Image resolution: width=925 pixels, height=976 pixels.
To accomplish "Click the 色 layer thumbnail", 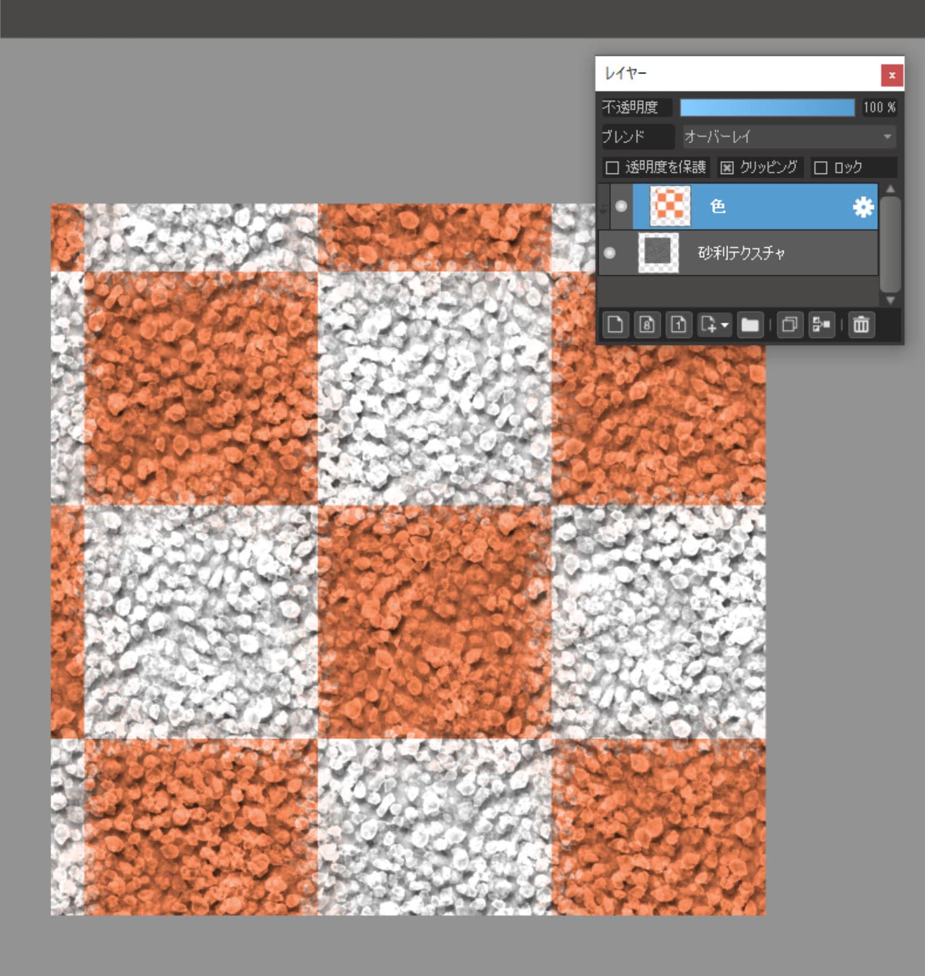I will [670, 206].
